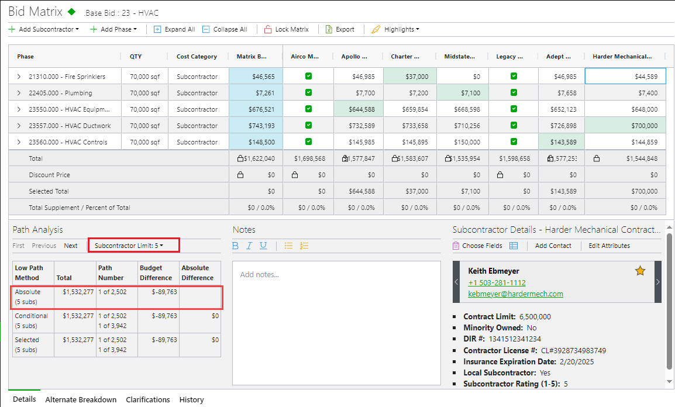Click the Expand All icon

(x=157, y=29)
